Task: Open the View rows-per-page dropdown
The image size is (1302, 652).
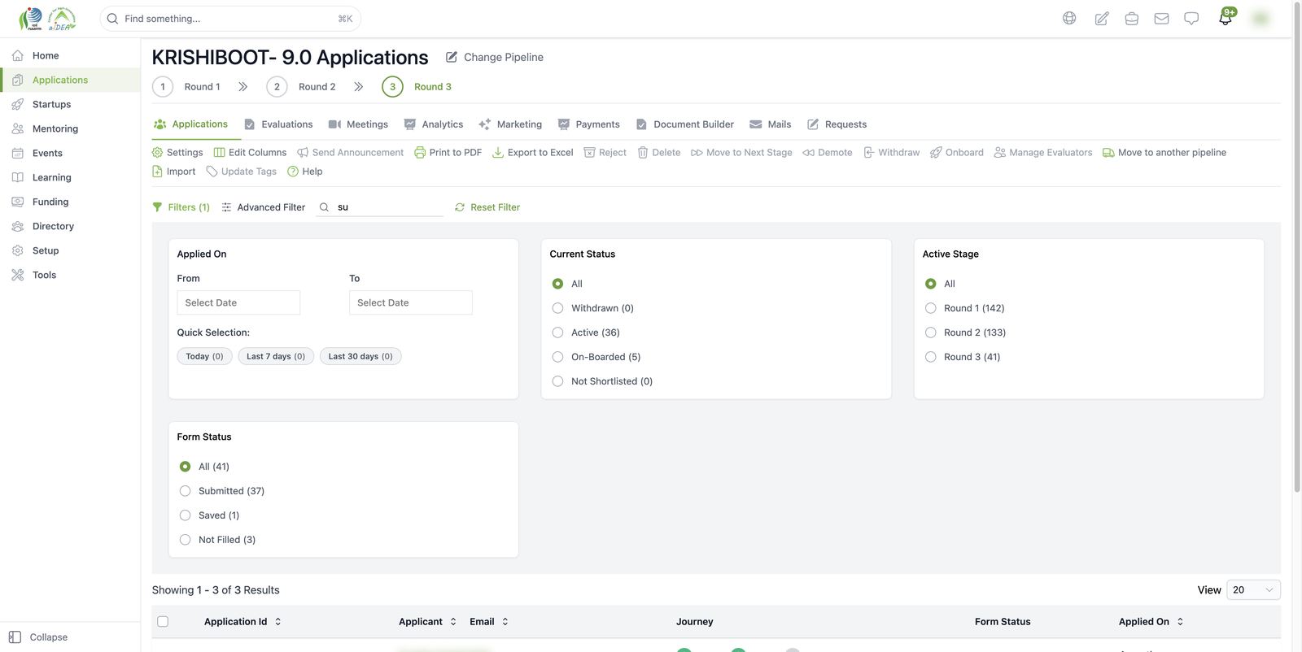Action: click(1253, 590)
